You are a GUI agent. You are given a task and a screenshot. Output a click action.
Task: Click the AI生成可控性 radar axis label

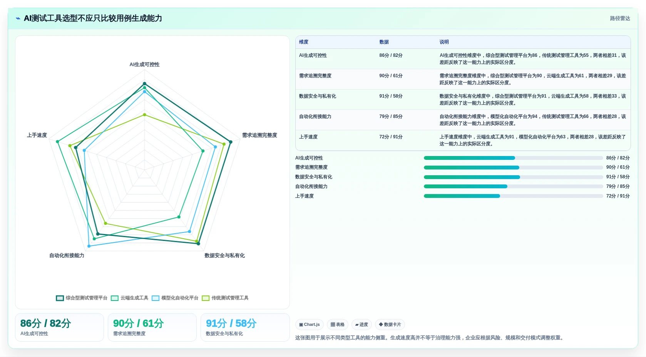(144, 65)
